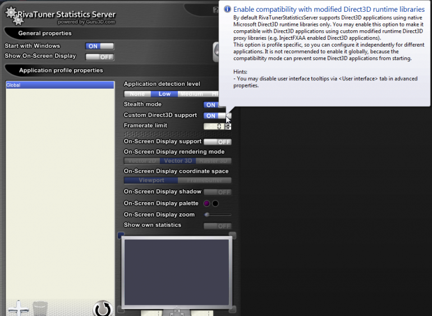Click the 'On-Screen Display zoom' label
This screenshot has height=316, width=432.
(159, 214)
